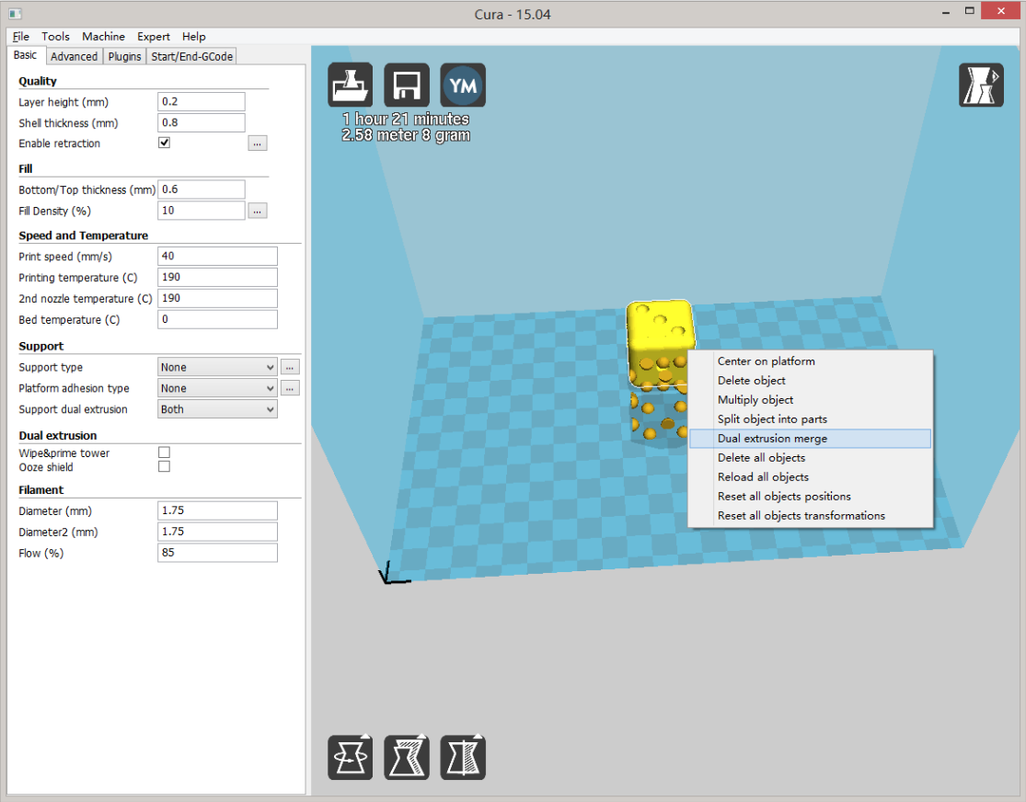The image size is (1026, 802).
Task: Enable retraction checkbox
Action: (x=164, y=142)
